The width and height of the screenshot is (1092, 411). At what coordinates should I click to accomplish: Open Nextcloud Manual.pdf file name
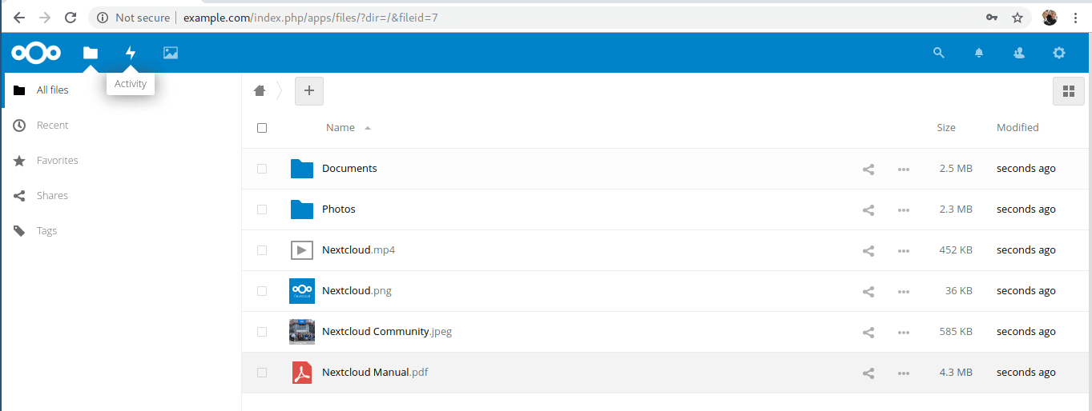click(375, 373)
